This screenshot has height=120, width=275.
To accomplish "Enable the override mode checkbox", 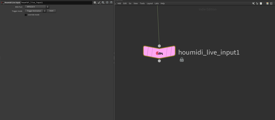I will pyautogui.click(x=26, y=15).
